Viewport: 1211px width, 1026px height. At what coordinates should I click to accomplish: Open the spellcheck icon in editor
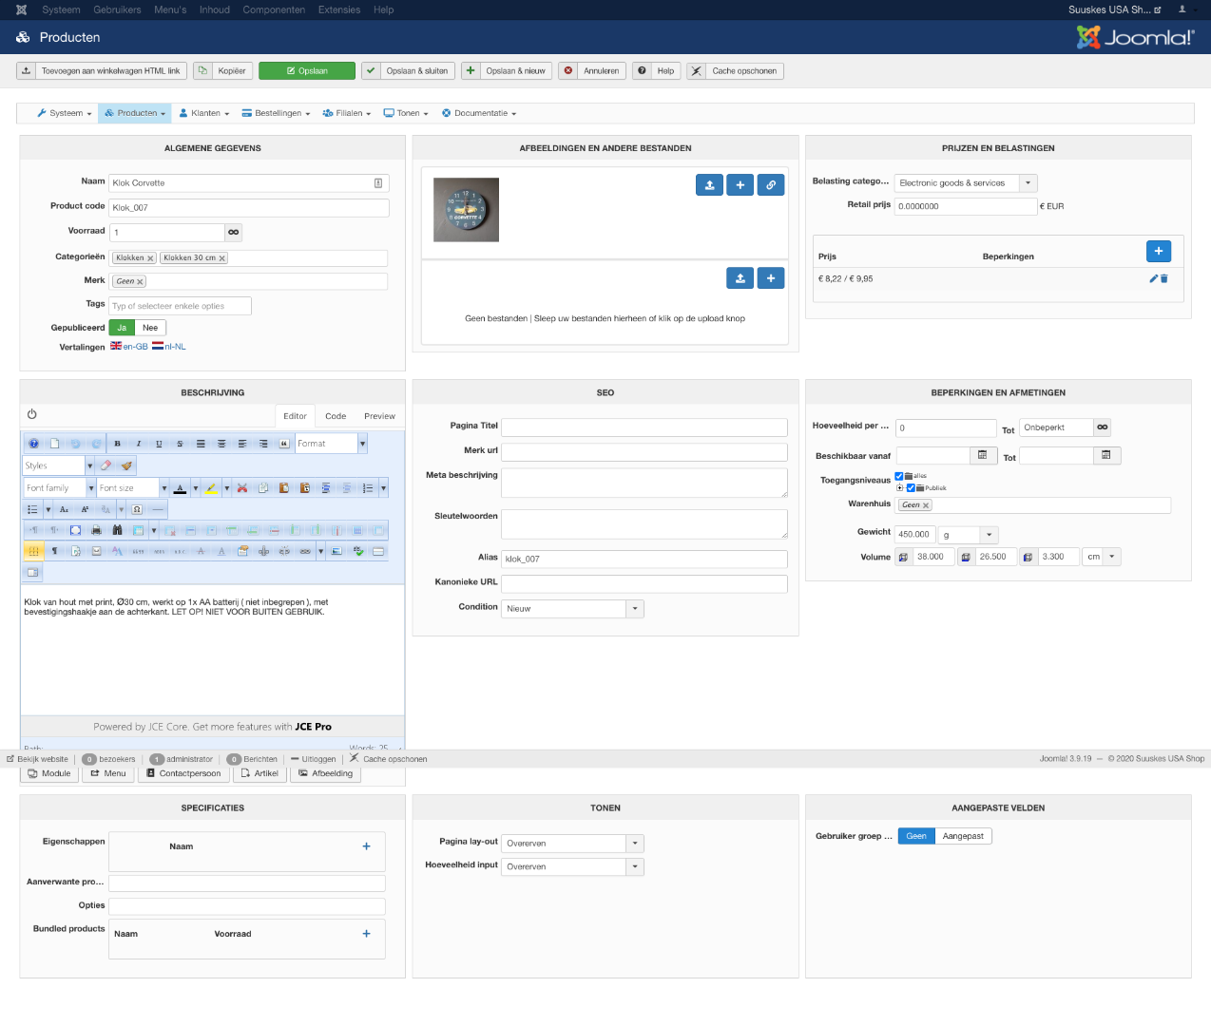click(358, 551)
